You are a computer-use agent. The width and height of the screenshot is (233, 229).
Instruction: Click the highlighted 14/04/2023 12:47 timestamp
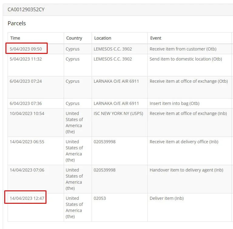(x=27, y=198)
